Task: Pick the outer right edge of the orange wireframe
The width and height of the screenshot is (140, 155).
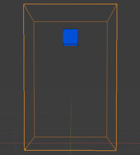Action: click(117, 77)
